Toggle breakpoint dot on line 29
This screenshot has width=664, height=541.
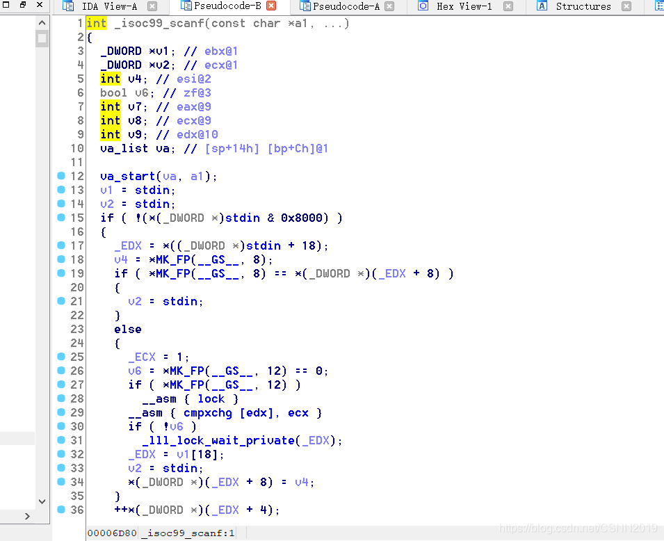[x=61, y=412]
